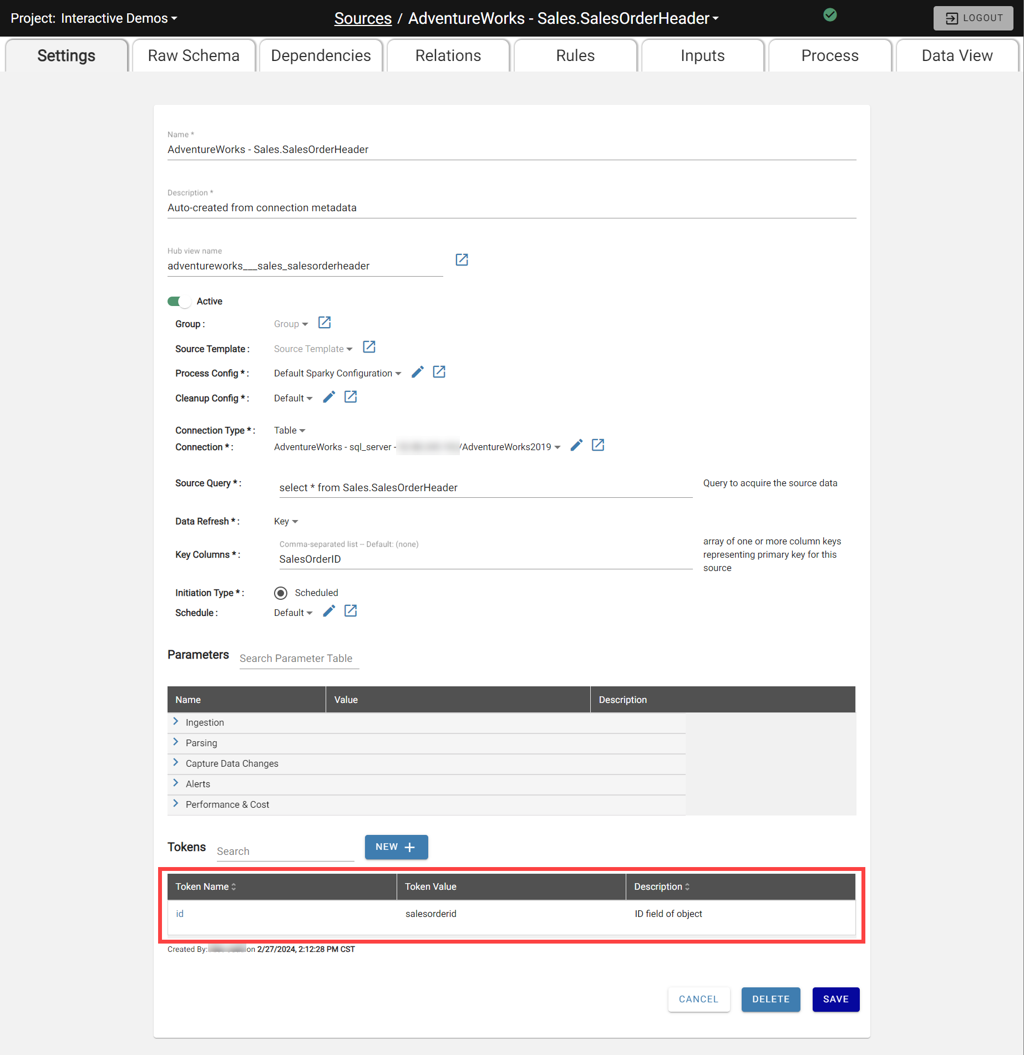This screenshot has width=1024, height=1055.
Task: Click the LOGOUT button
Action: pyautogui.click(x=974, y=18)
